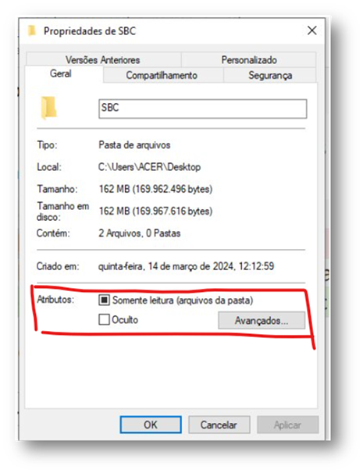Select the Geral tab
This screenshot has height=473, width=363.
[61, 73]
